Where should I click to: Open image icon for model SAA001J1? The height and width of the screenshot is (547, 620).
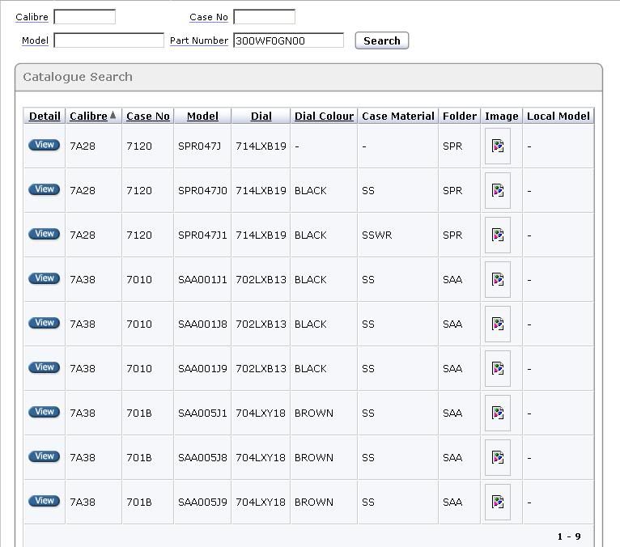(498, 280)
